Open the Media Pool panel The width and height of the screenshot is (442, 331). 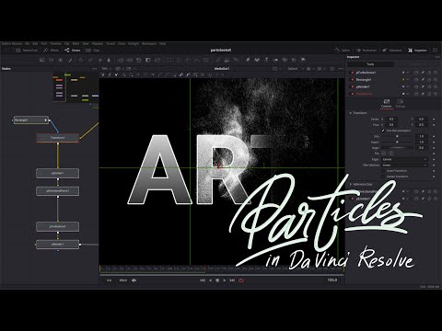pyautogui.click(x=27, y=51)
